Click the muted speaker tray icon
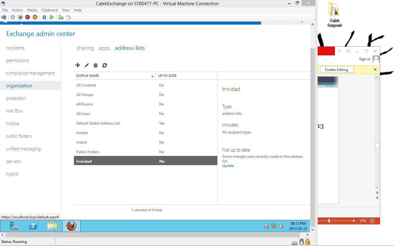394x246 pixels. (281, 226)
